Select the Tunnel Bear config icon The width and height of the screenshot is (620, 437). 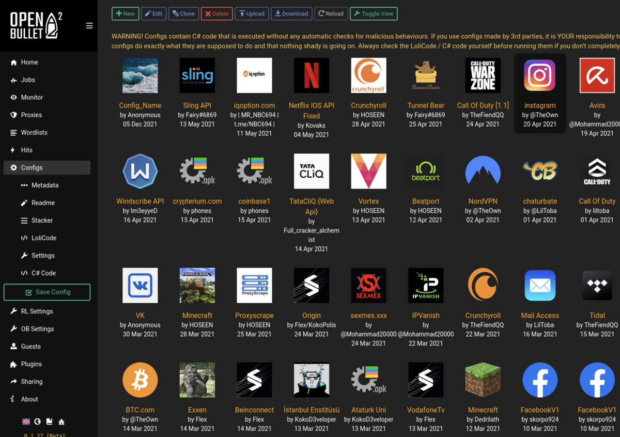[426, 75]
